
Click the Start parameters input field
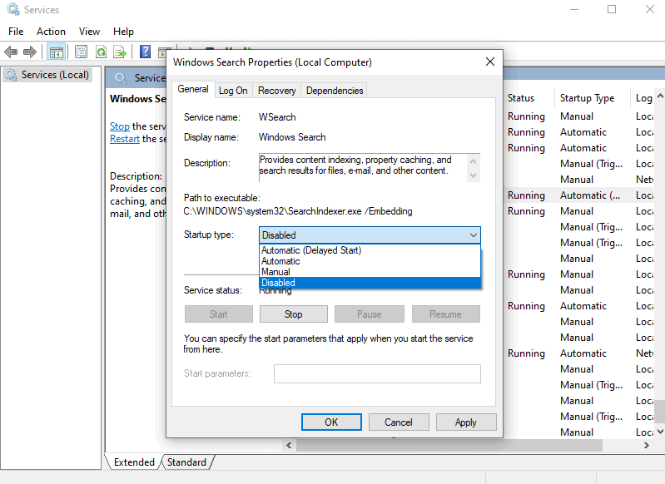[377, 373]
